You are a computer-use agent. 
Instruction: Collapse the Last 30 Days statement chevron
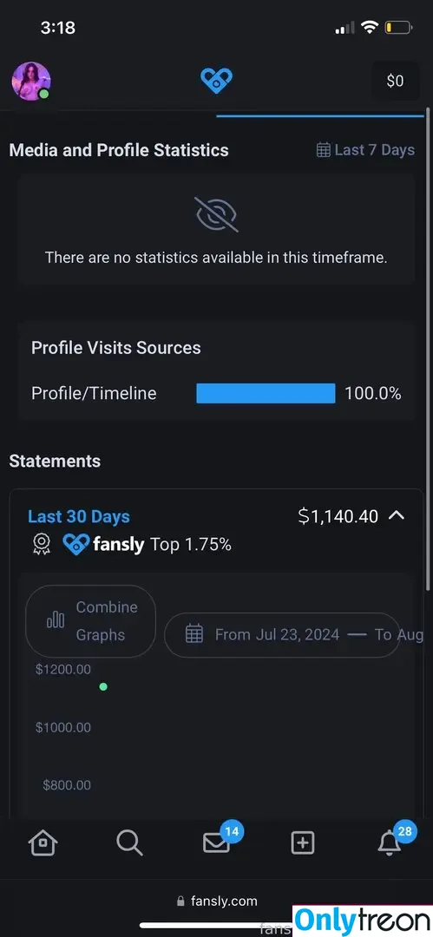(x=397, y=515)
